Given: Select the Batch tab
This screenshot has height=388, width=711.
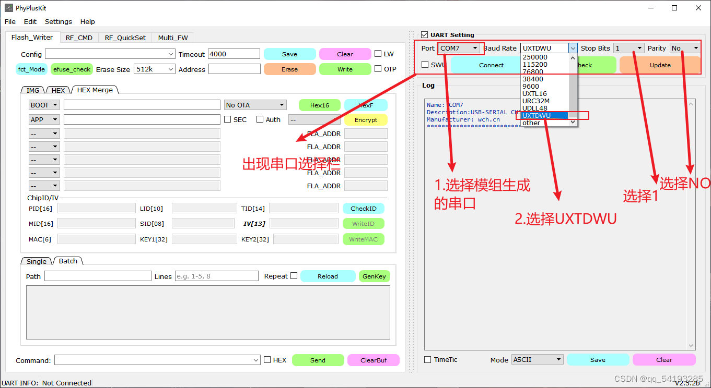Looking at the screenshot, I should point(68,261).
